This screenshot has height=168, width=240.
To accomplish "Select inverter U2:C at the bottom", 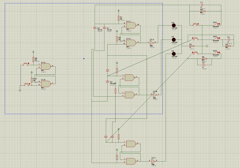I will pos(153,161).
